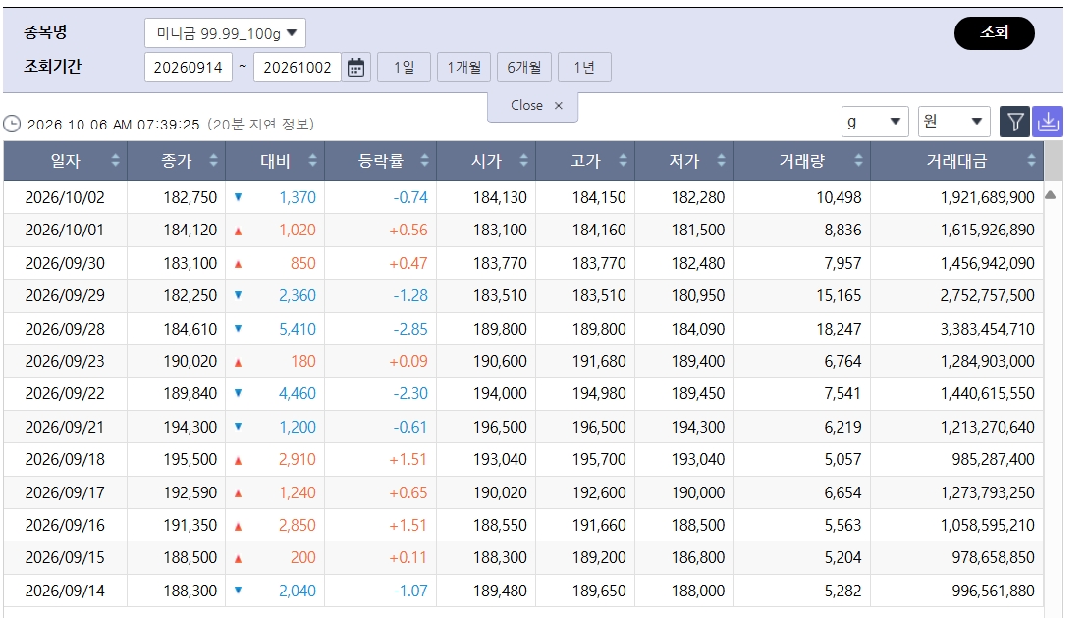Screen dimensions: 1087x618
Task: Click the date cell 2026/09/22
Action: click(x=65, y=394)
